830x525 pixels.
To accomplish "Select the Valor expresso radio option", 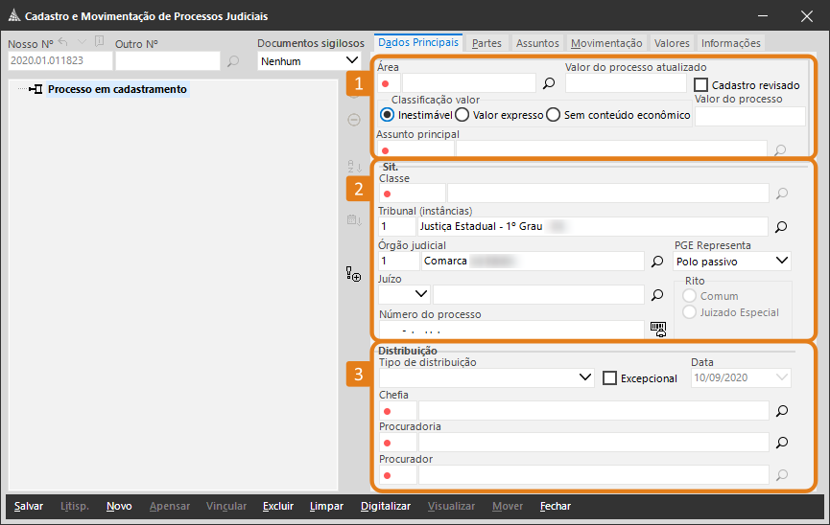I will point(462,115).
